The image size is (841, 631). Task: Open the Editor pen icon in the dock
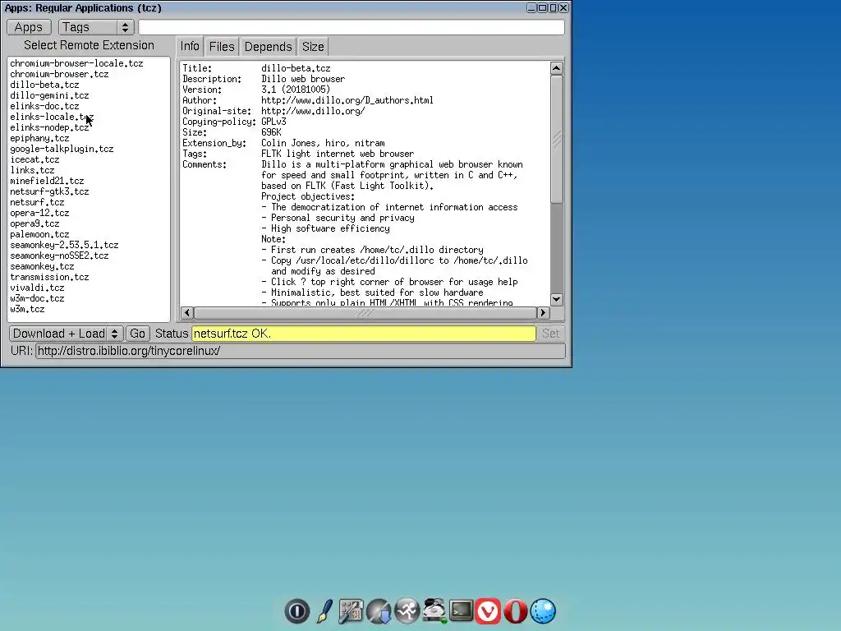[324, 611]
